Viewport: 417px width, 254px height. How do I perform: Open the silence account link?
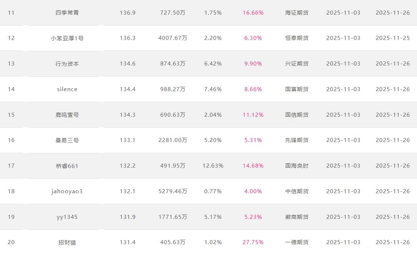click(67, 89)
